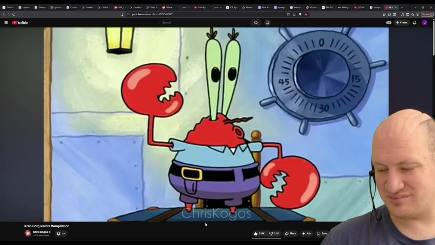This screenshot has width=435, height=245.
Task: Open the YouTube guide hamburger menu
Action: [x=6, y=22]
